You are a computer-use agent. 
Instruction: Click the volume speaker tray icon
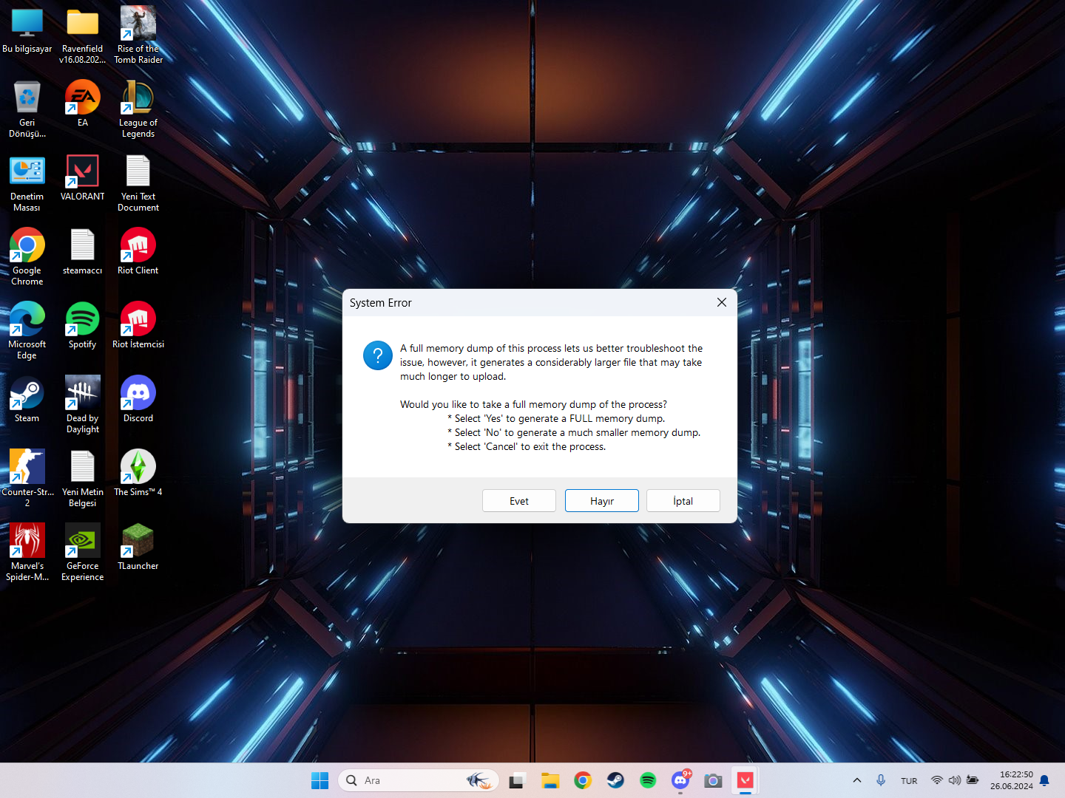tap(955, 780)
